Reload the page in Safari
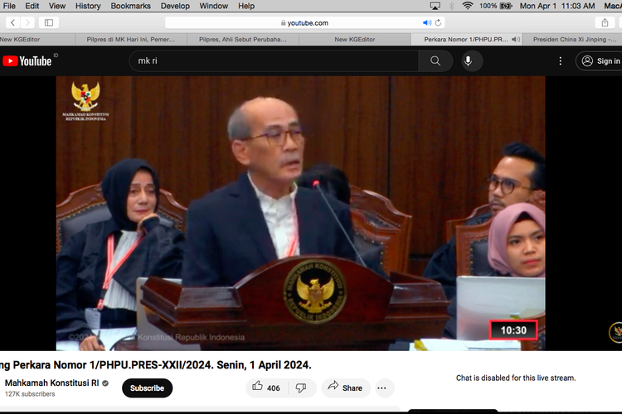The image size is (622, 414). pyautogui.click(x=439, y=22)
